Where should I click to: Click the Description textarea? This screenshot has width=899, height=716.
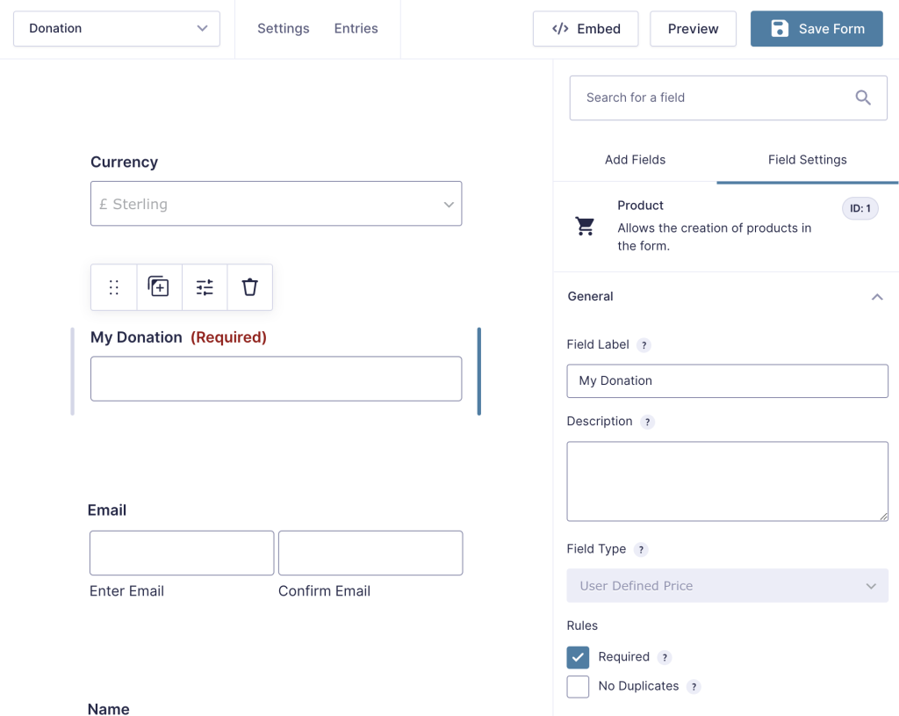727,481
